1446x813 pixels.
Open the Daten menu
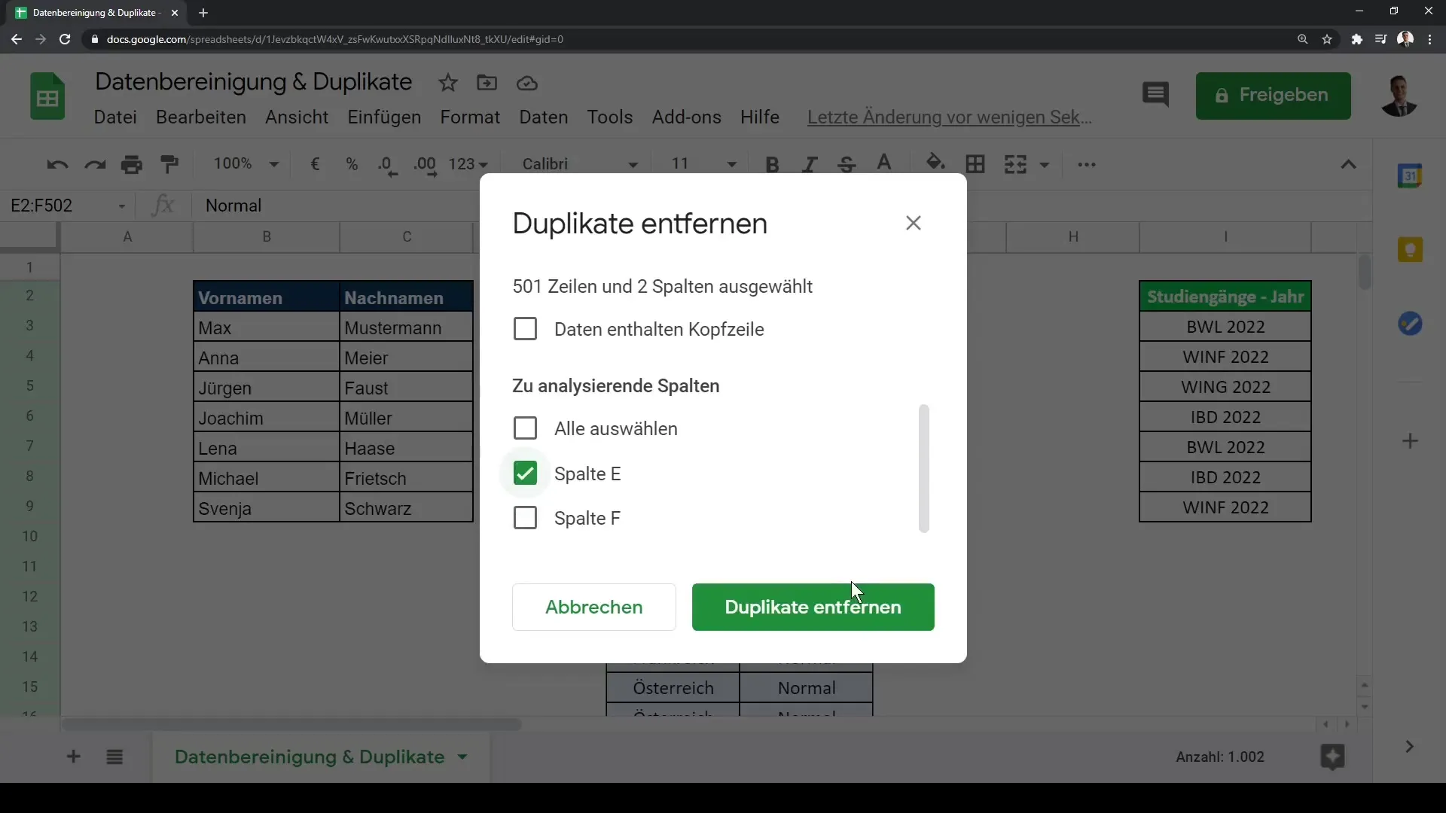544,117
